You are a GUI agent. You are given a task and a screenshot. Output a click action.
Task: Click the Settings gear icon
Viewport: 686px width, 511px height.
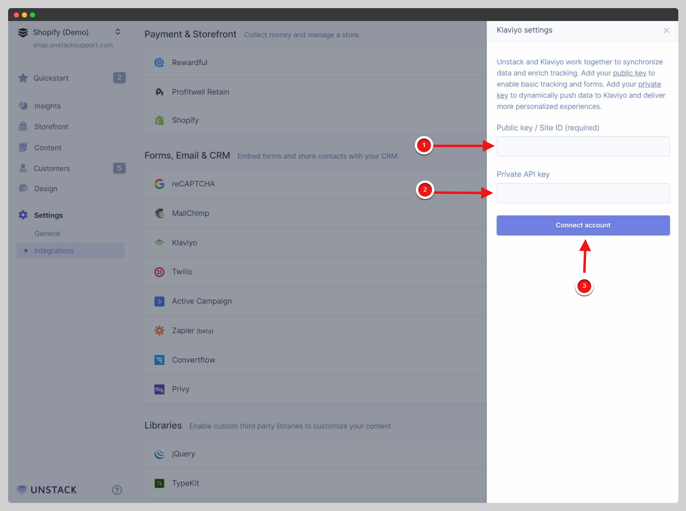23,215
